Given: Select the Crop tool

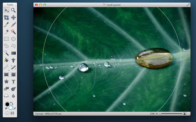Looking at the screenshot, I should pos(7,18).
